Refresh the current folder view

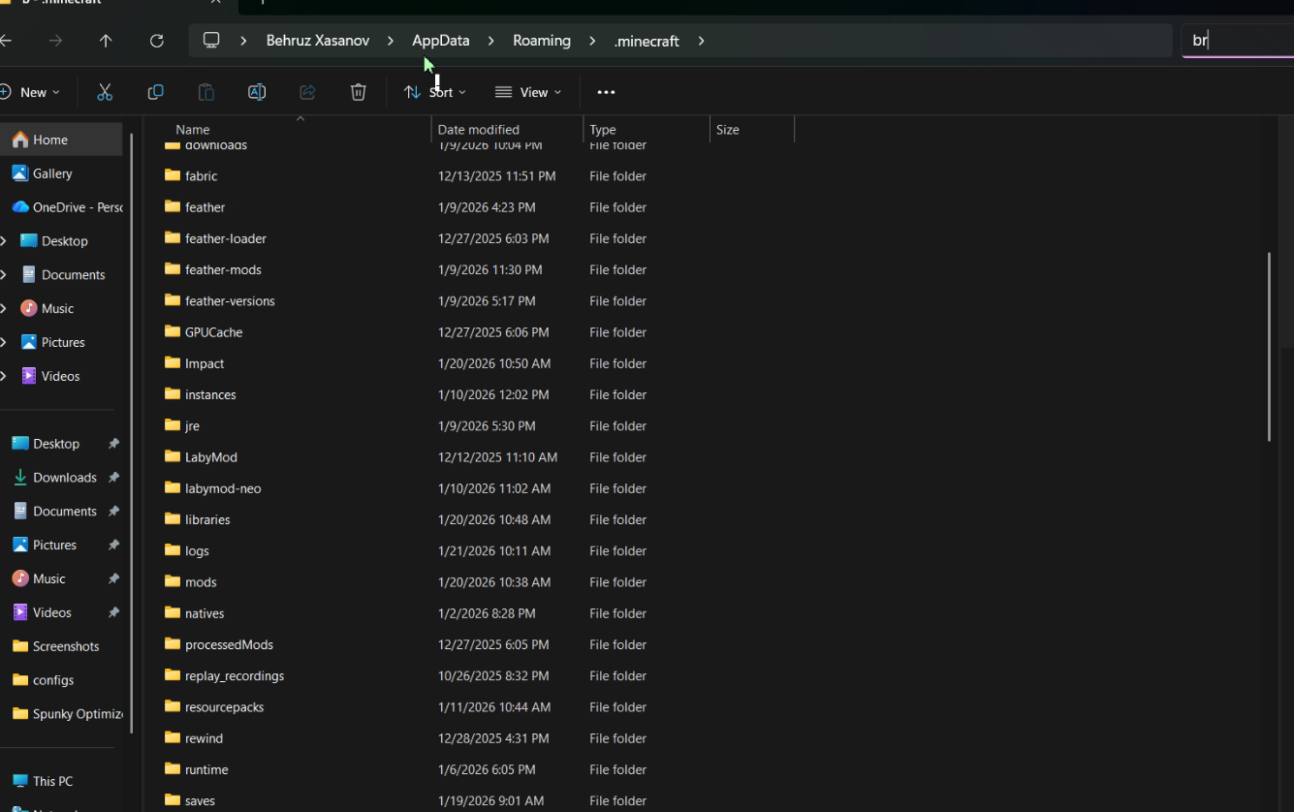tap(156, 41)
